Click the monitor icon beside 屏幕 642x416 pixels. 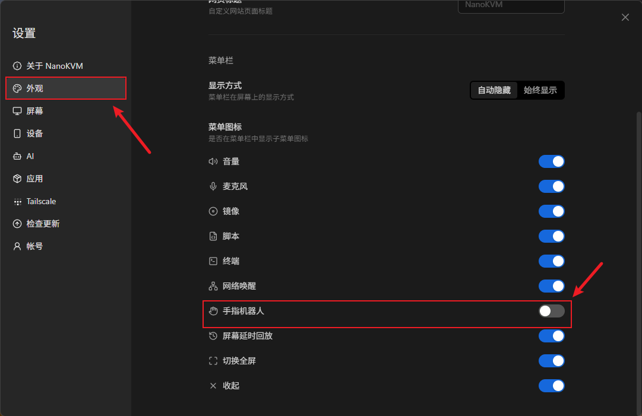point(17,111)
